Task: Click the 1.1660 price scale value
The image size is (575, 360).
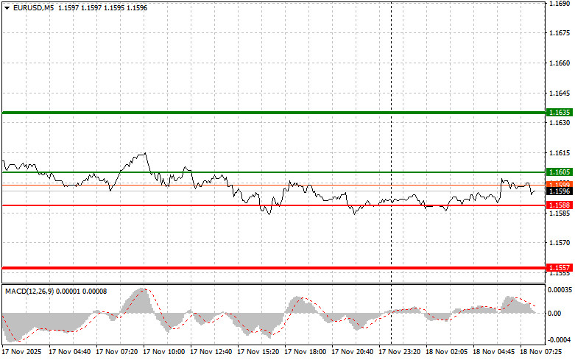Action: (560, 63)
